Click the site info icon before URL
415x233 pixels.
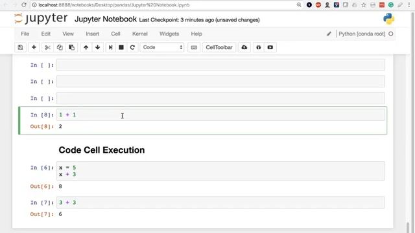click(34, 5)
